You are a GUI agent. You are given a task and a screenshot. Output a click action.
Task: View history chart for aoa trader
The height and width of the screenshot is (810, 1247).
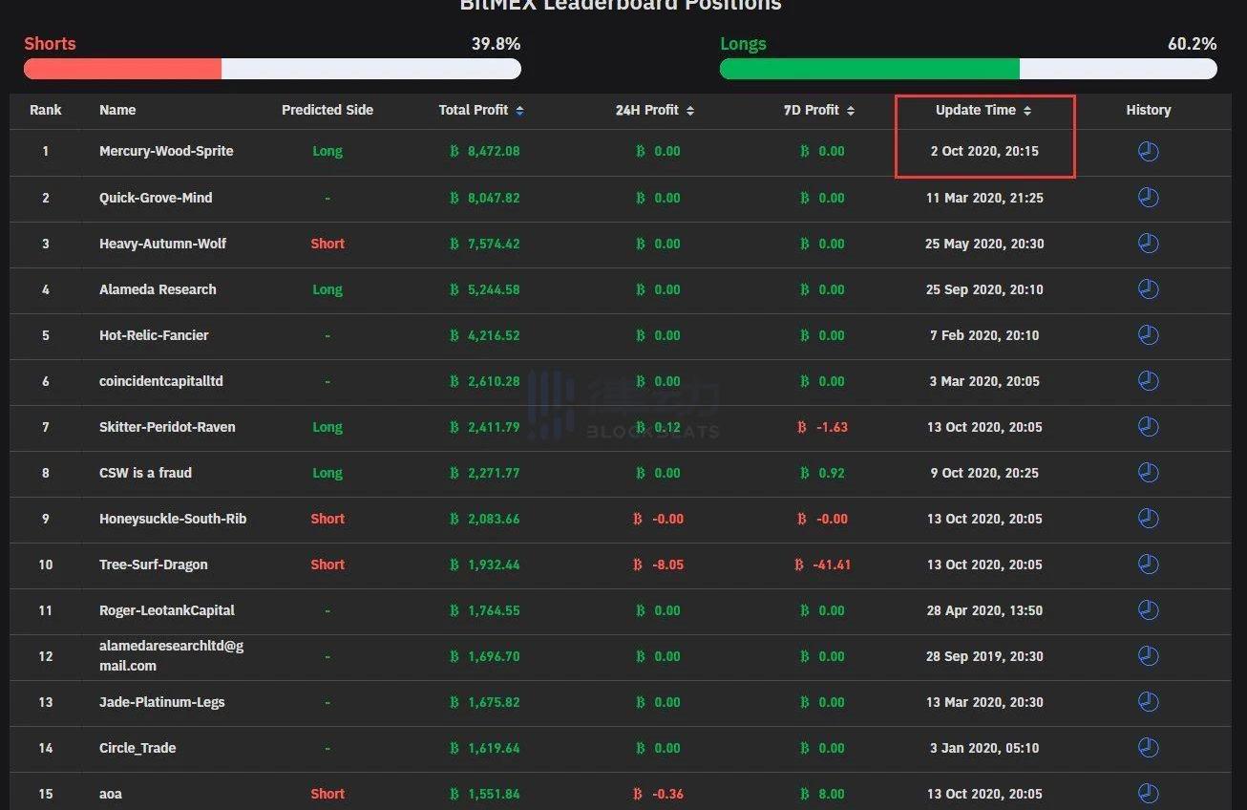coord(1148,794)
